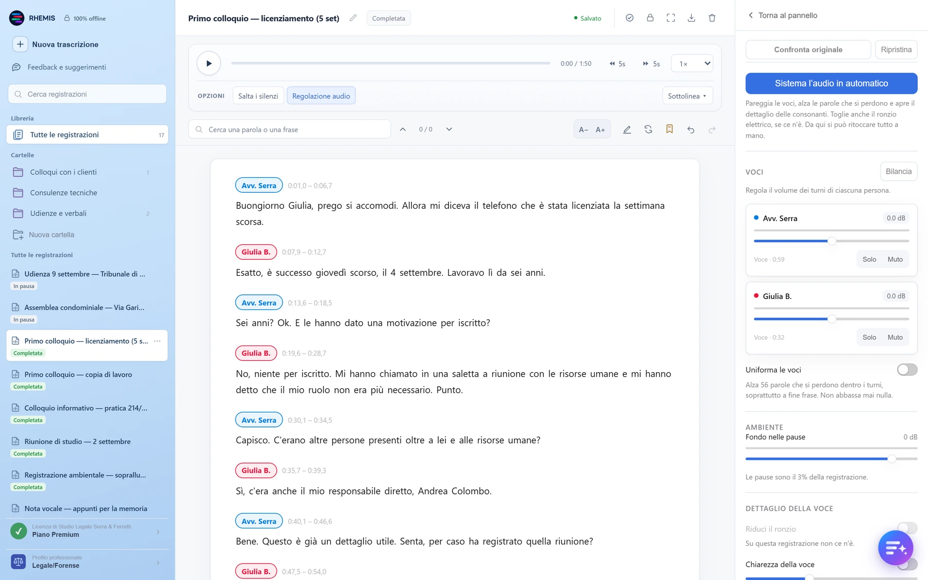Select Tutte le registrazioni library item

87,135
